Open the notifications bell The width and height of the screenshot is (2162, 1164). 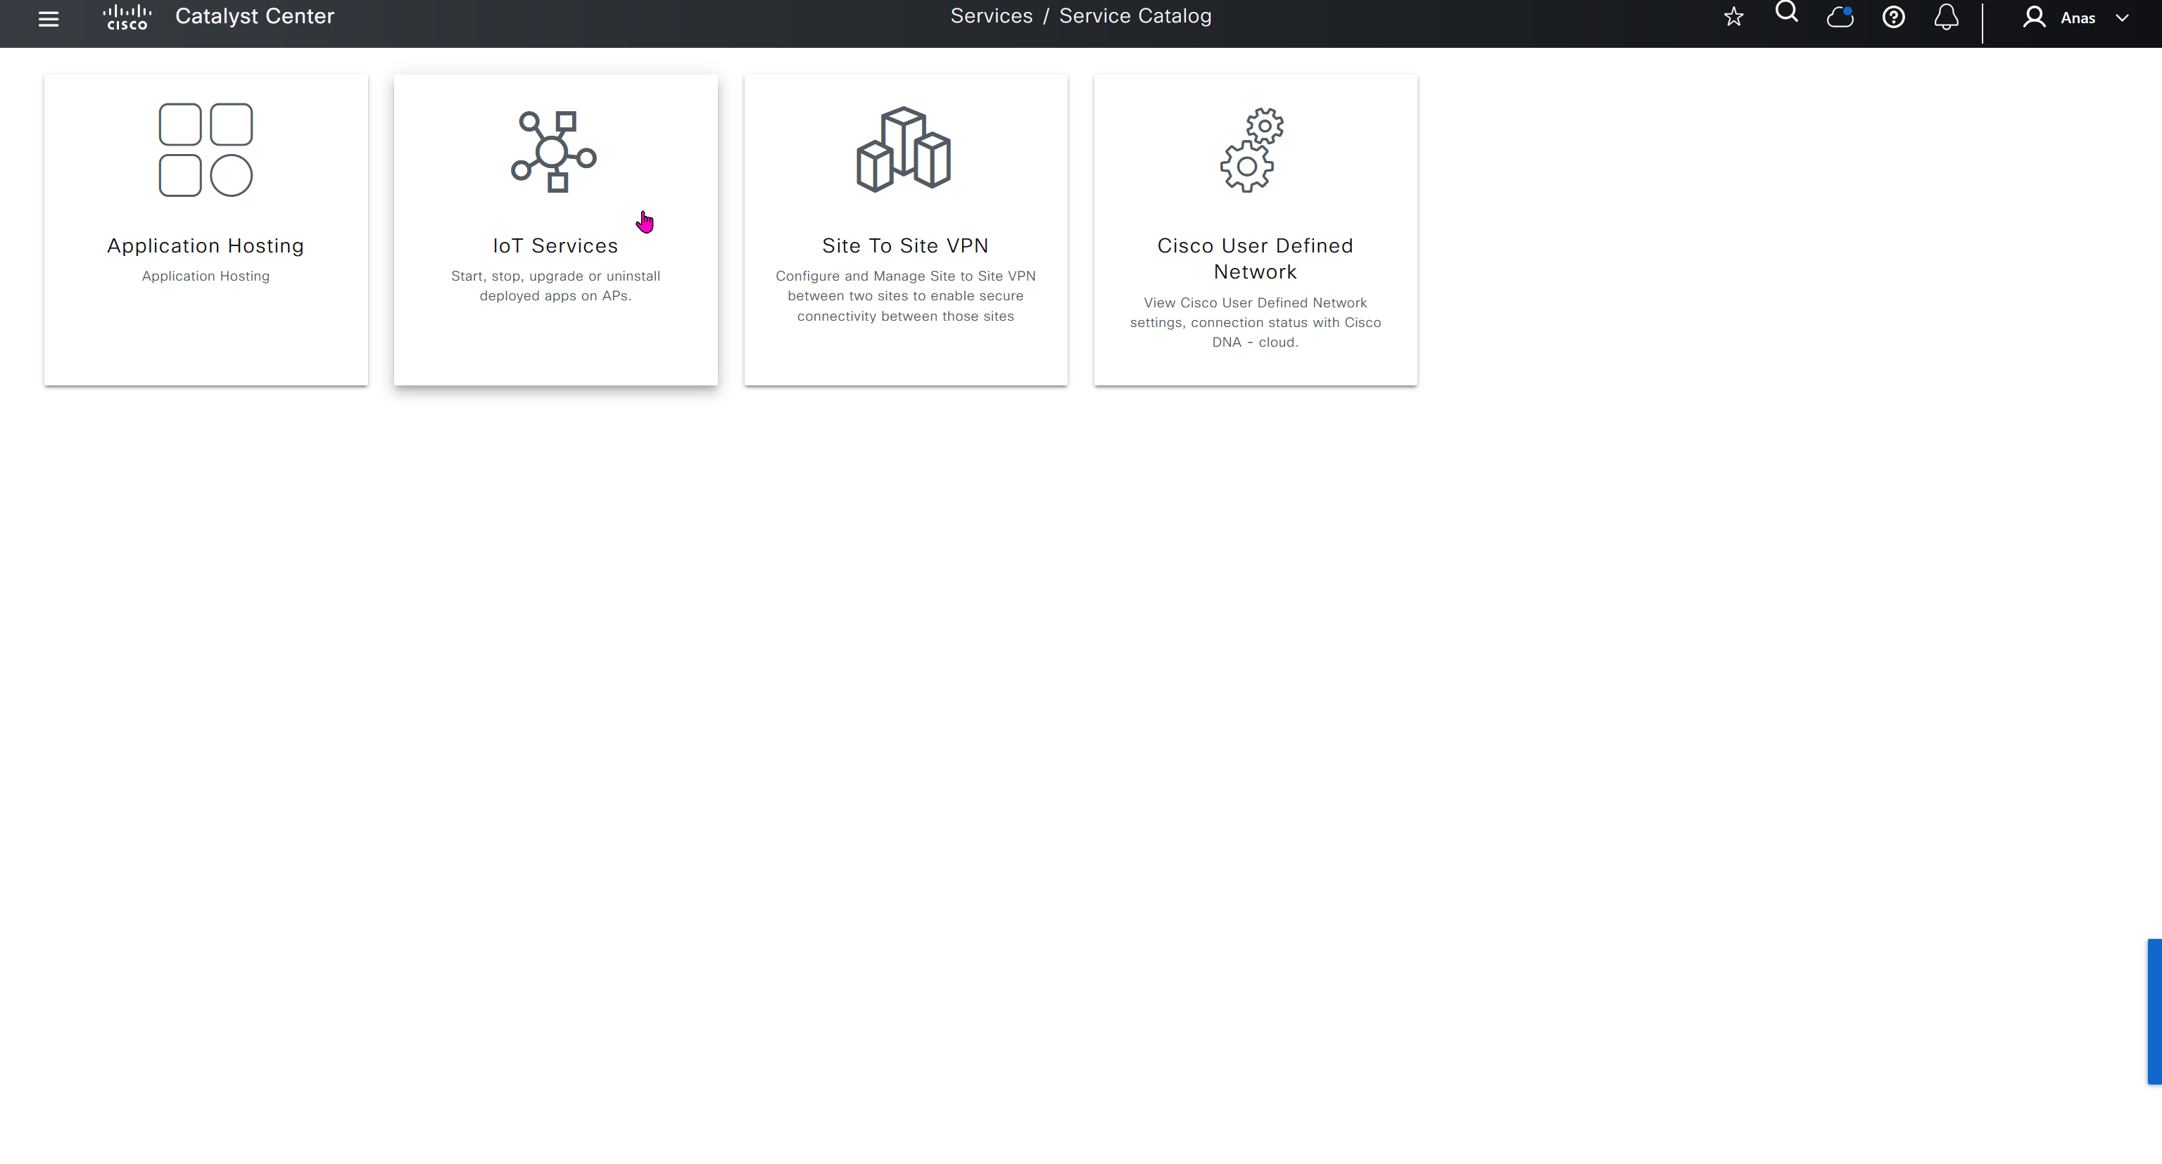1945,17
